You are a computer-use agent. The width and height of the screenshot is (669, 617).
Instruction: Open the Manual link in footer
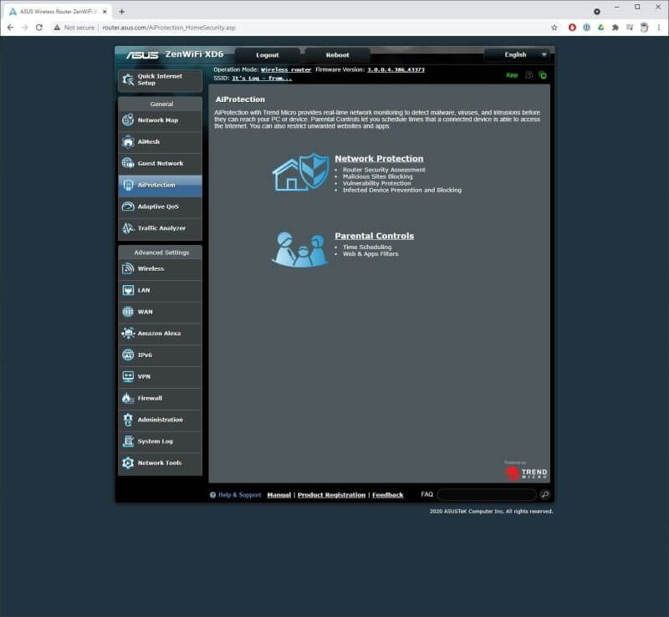[279, 495]
